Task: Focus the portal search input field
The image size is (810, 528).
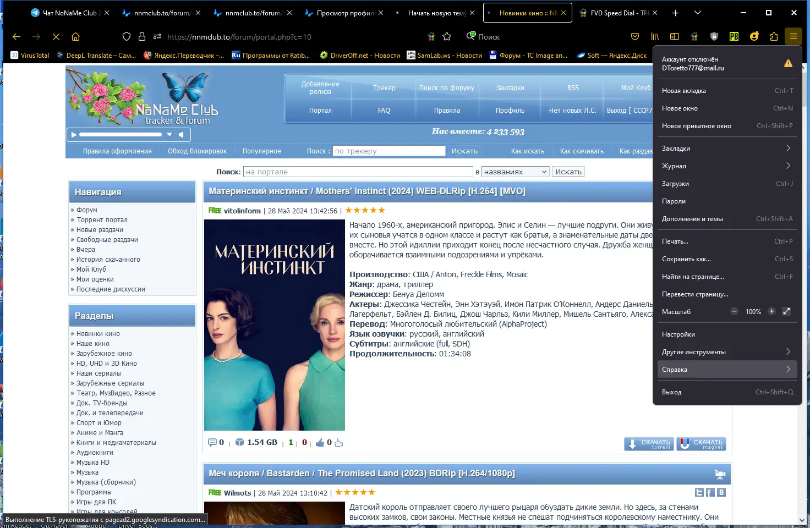Action: (358, 172)
